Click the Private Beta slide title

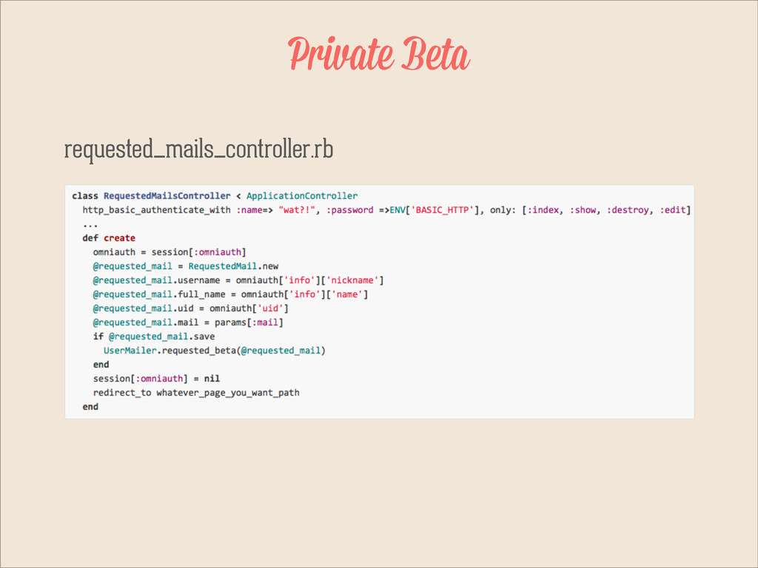(378, 53)
